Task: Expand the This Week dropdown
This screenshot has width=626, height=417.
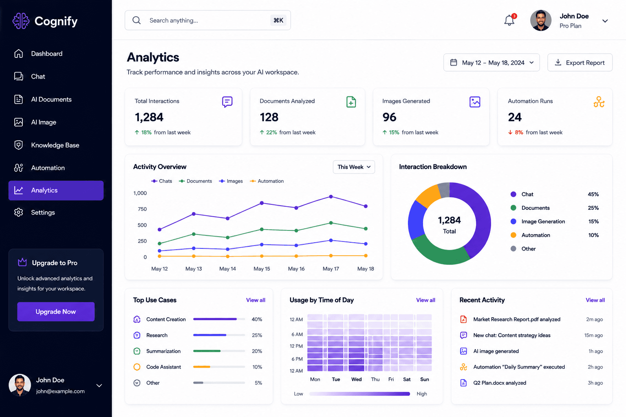Action: tap(354, 167)
